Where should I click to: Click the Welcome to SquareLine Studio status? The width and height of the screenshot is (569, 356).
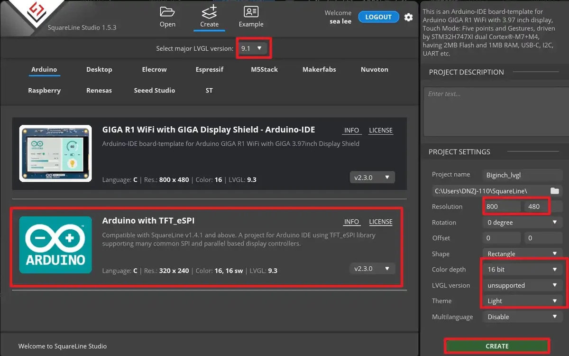[x=63, y=346]
